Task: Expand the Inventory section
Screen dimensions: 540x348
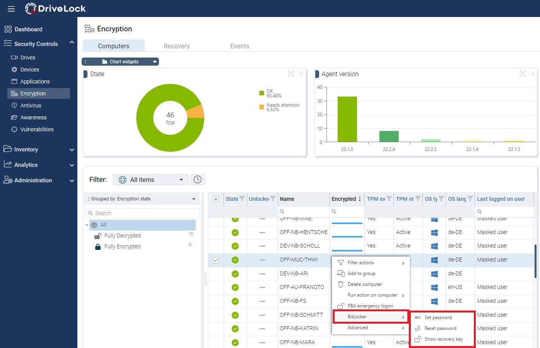Action: (72, 150)
